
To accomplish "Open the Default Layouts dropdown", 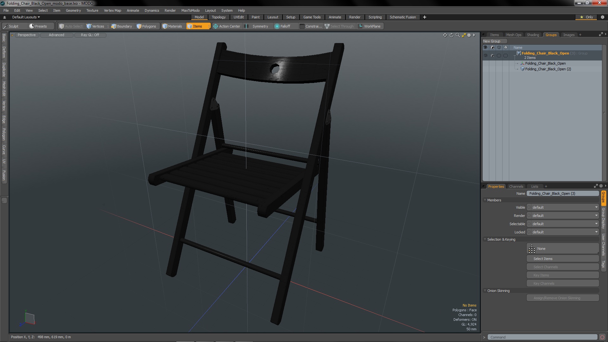I will (26, 17).
